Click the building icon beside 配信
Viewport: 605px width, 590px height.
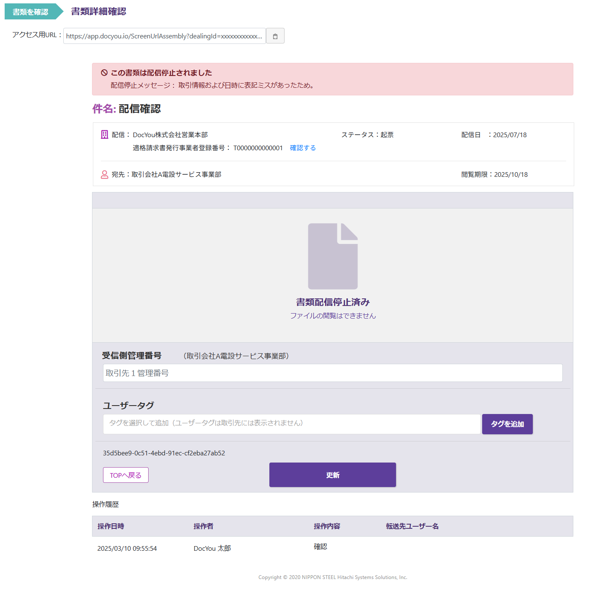[105, 135]
